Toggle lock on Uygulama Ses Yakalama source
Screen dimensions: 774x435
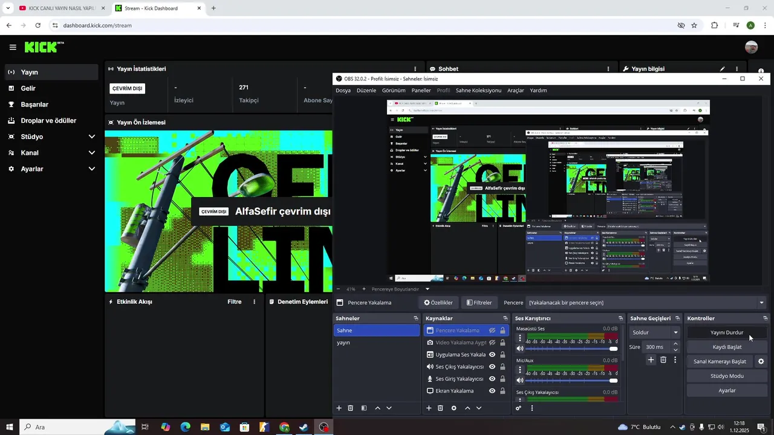point(502,355)
